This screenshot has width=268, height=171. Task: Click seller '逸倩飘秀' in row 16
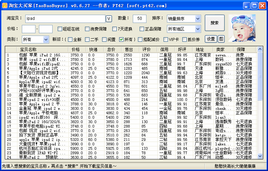[223, 122]
